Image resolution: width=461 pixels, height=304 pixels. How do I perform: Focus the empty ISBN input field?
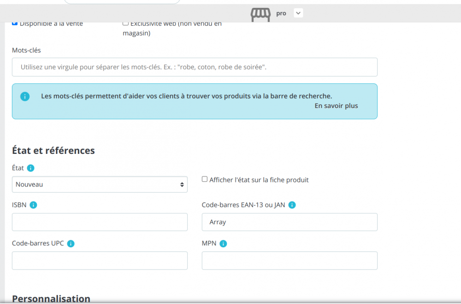click(x=100, y=222)
